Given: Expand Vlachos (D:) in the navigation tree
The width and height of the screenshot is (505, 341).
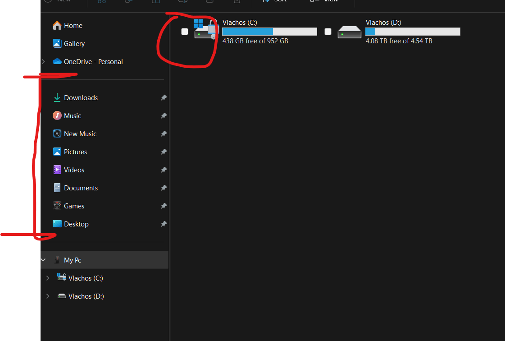Looking at the screenshot, I should [x=48, y=296].
